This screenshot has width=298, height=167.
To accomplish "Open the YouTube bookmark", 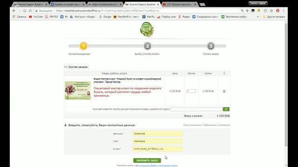I will pyautogui.click(x=36, y=17).
